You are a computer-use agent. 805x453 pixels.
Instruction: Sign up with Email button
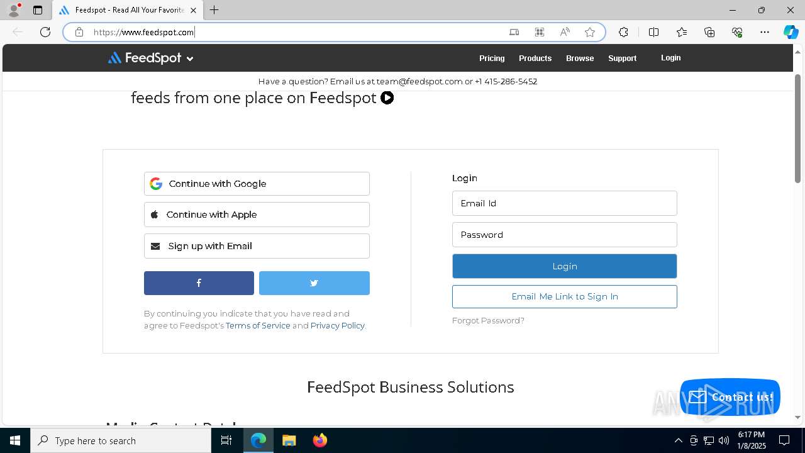coord(257,246)
